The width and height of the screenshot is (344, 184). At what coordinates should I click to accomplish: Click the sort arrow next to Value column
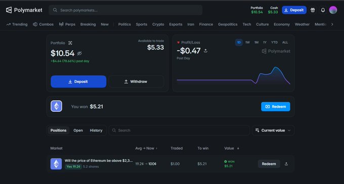pyautogui.click(x=238, y=148)
